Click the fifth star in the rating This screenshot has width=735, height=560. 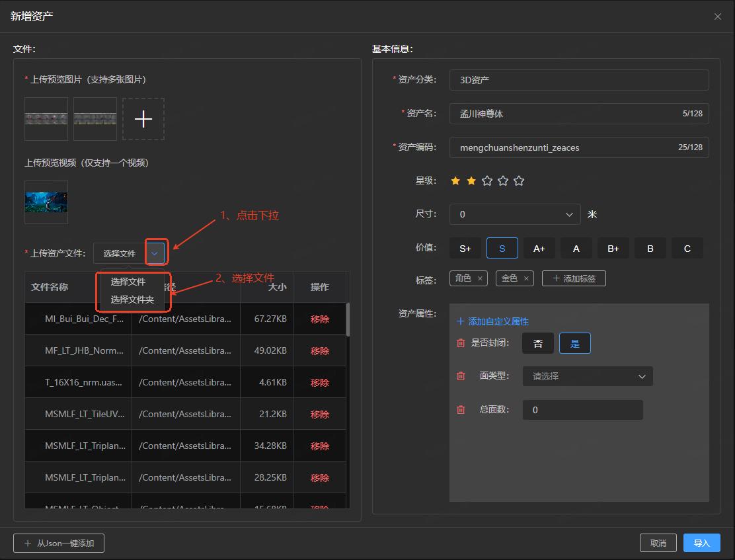519,180
